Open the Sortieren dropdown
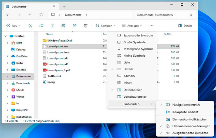216x138 pixels. pos(106,26)
